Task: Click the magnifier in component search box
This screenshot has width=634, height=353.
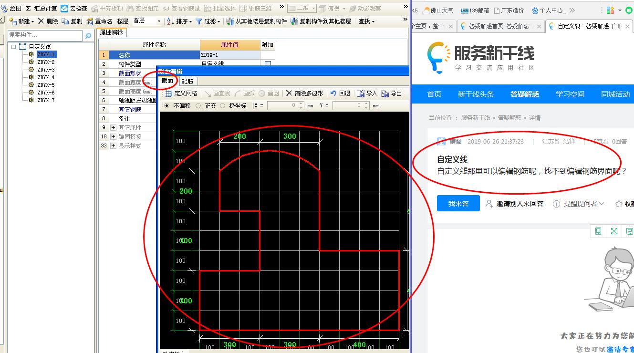Action: pos(88,35)
